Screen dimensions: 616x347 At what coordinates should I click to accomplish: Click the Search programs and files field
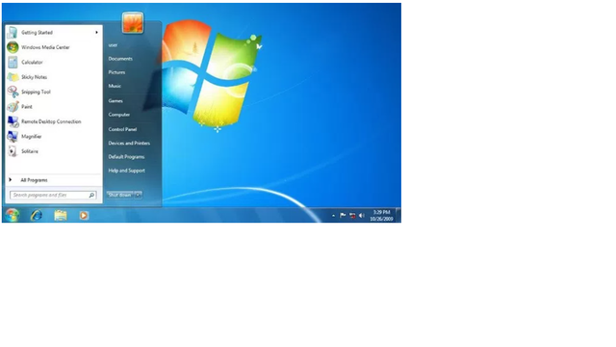[53, 195]
